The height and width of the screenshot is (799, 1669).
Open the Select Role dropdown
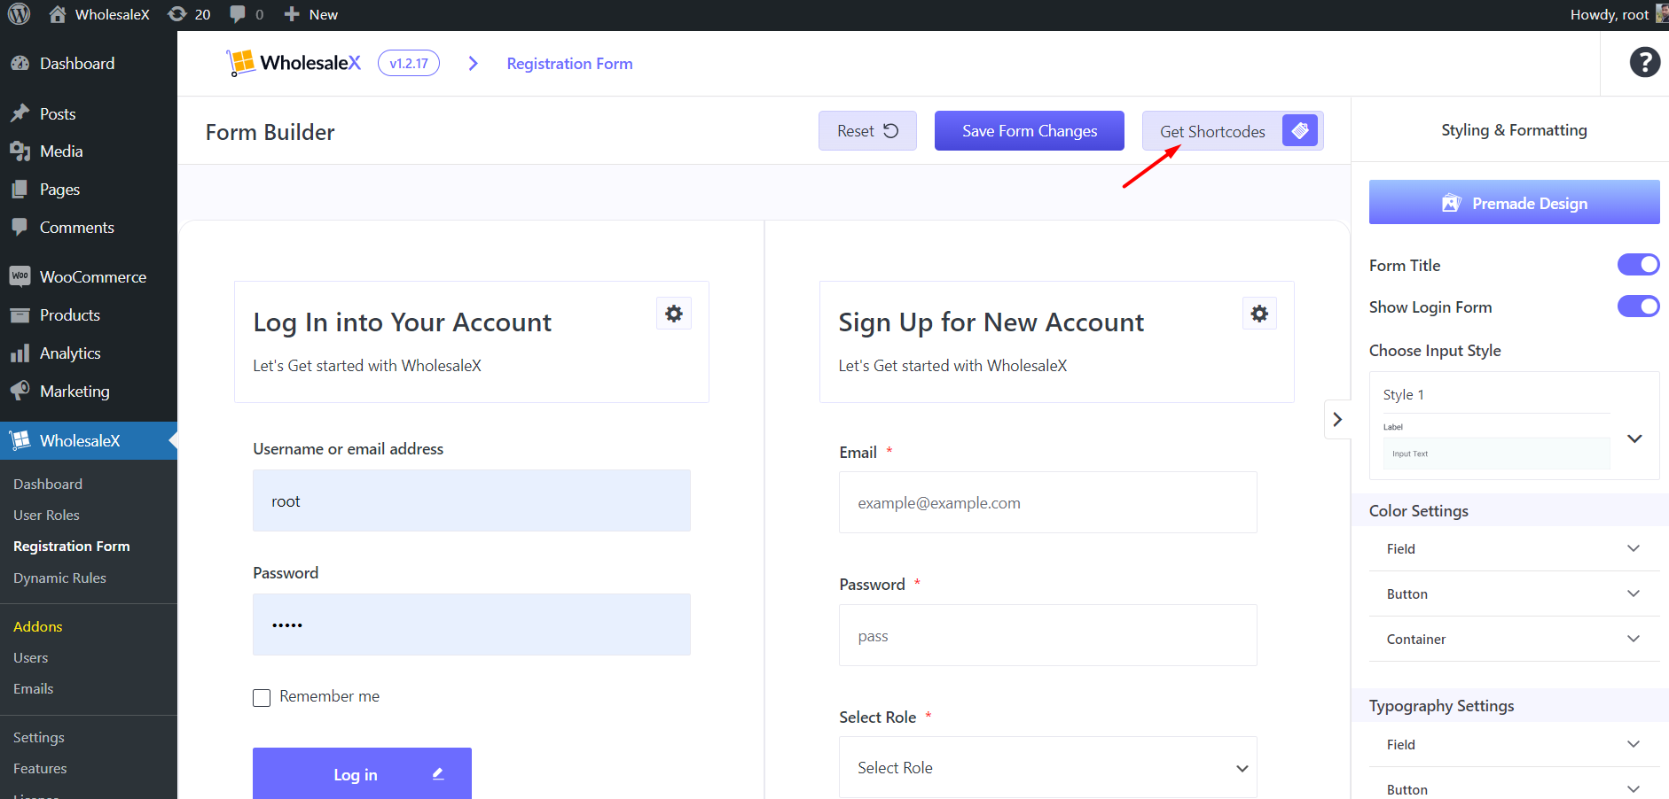click(x=1047, y=767)
